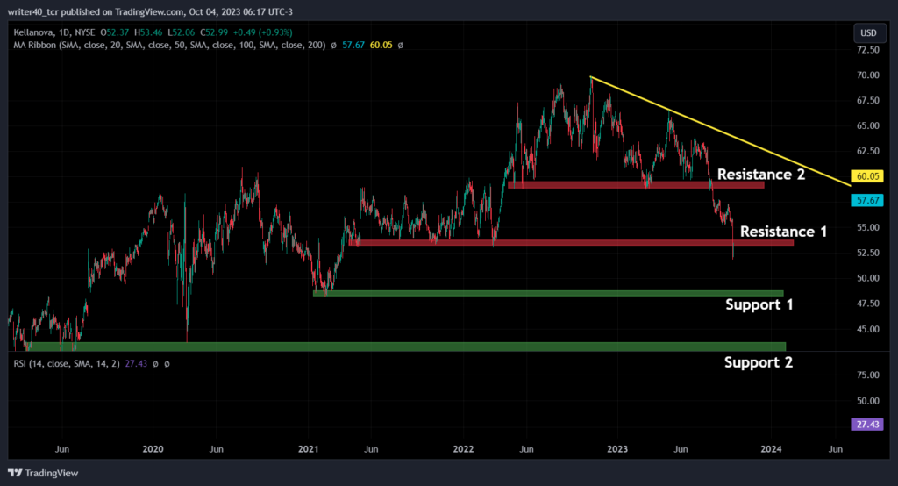Select the Kellanova symbol title
This screenshot has width=898, height=486.
34,32
